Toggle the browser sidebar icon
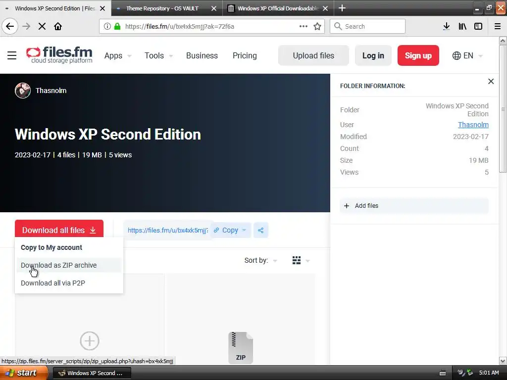 tap(478, 27)
